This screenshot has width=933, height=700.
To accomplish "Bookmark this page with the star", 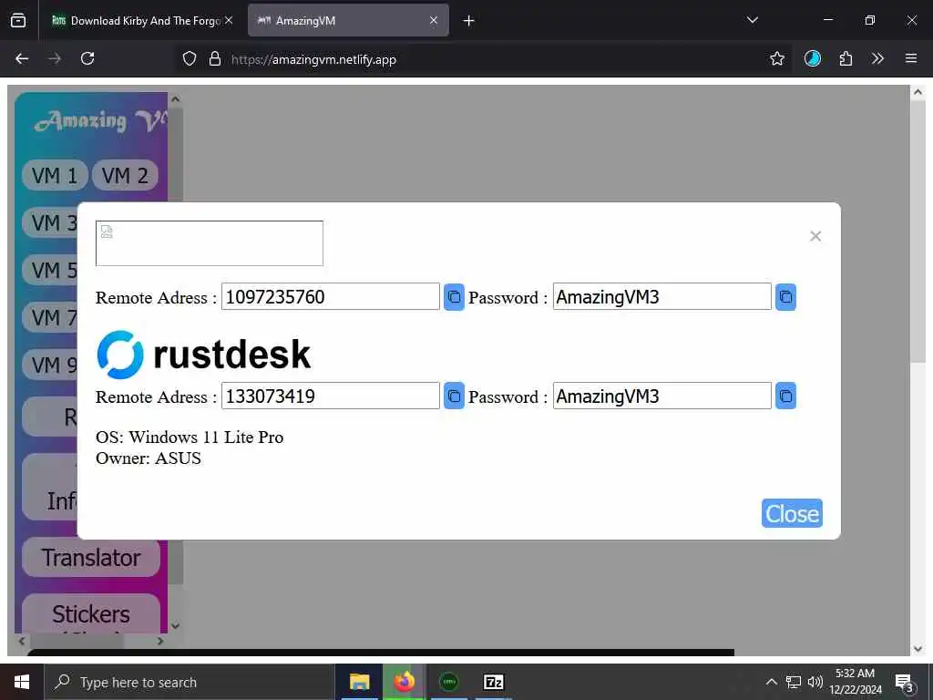I will point(777,58).
